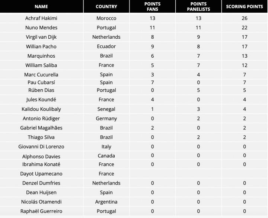Click the COUNTRY column header
Screen dimensions: 268x218
pyautogui.click(x=106, y=6)
